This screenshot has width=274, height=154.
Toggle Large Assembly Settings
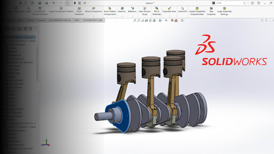[224, 11]
